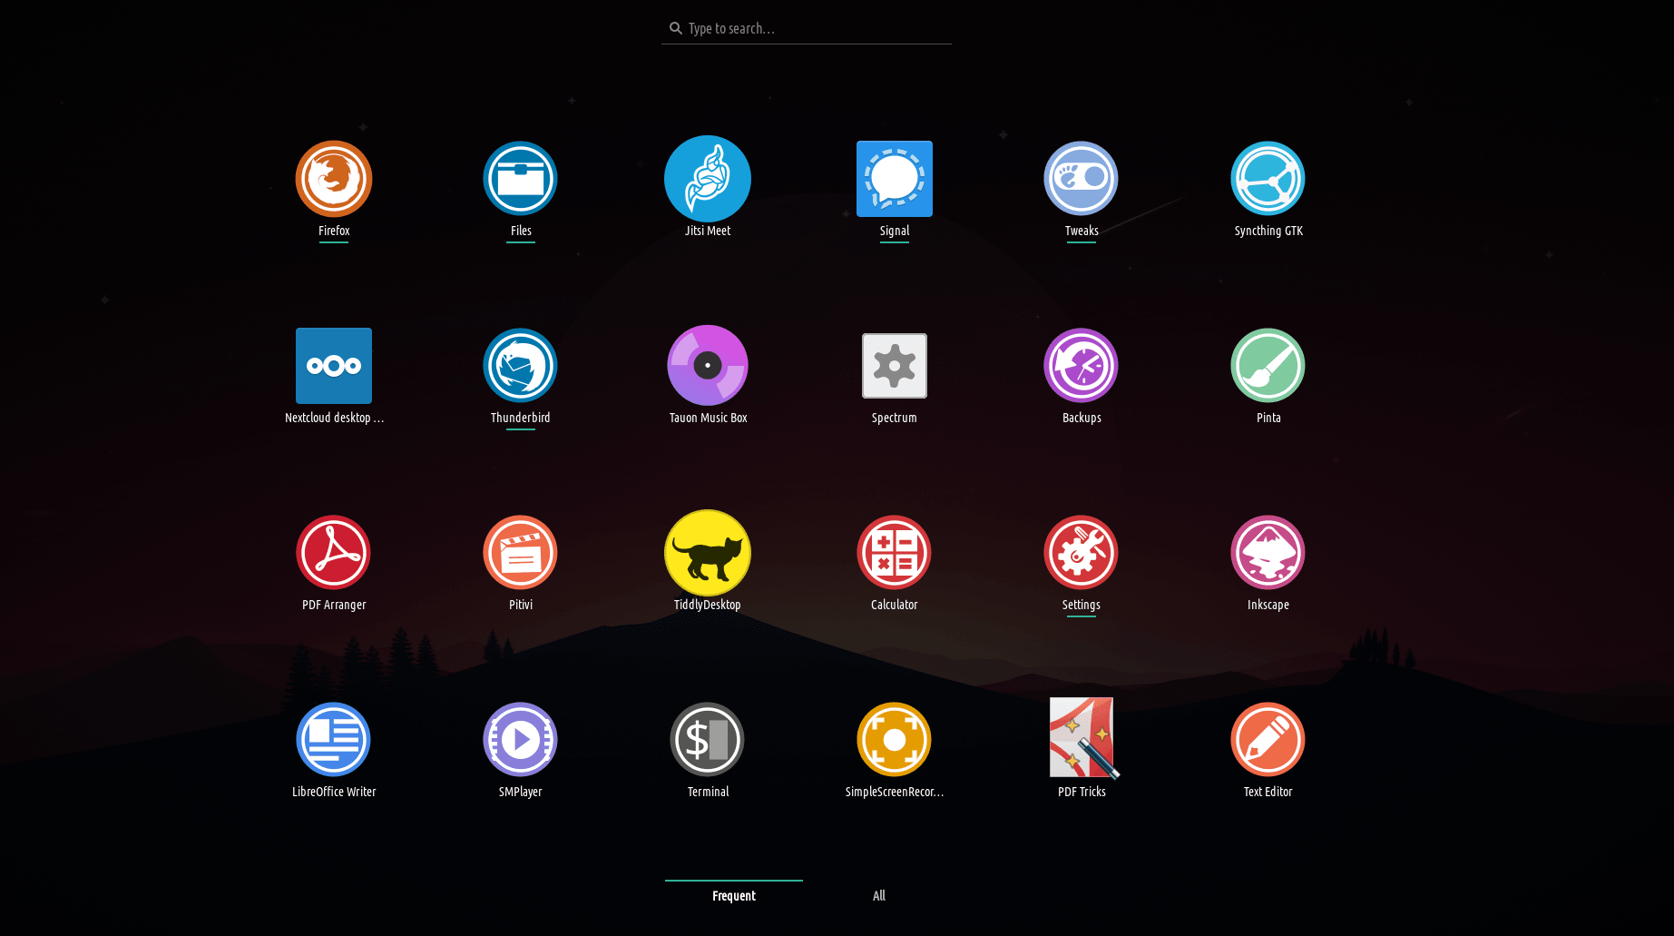This screenshot has height=936, width=1674.
Task: Open PDF Tricks application
Action: (x=1081, y=740)
